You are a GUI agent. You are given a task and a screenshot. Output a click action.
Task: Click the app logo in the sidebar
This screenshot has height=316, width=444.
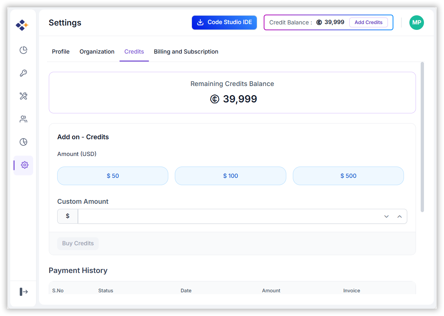pyautogui.click(x=22, y=25)
